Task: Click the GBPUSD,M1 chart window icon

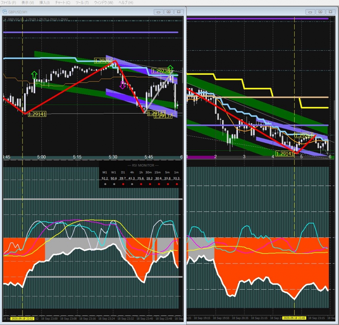Action: (x=5, y=12)
